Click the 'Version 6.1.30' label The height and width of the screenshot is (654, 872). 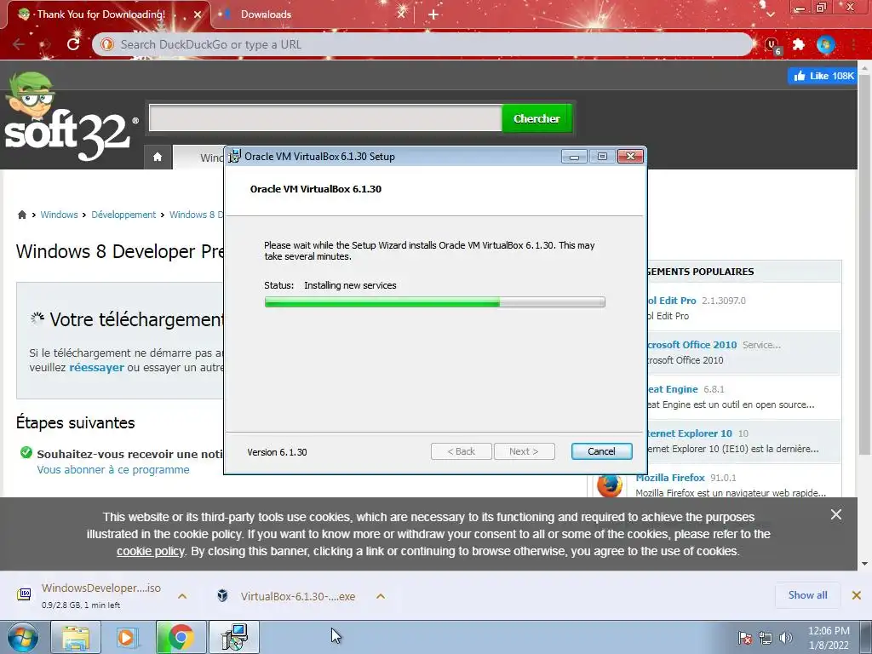[277, 452]
